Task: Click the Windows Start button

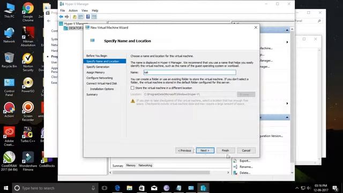Action: [x=6, y=188]
